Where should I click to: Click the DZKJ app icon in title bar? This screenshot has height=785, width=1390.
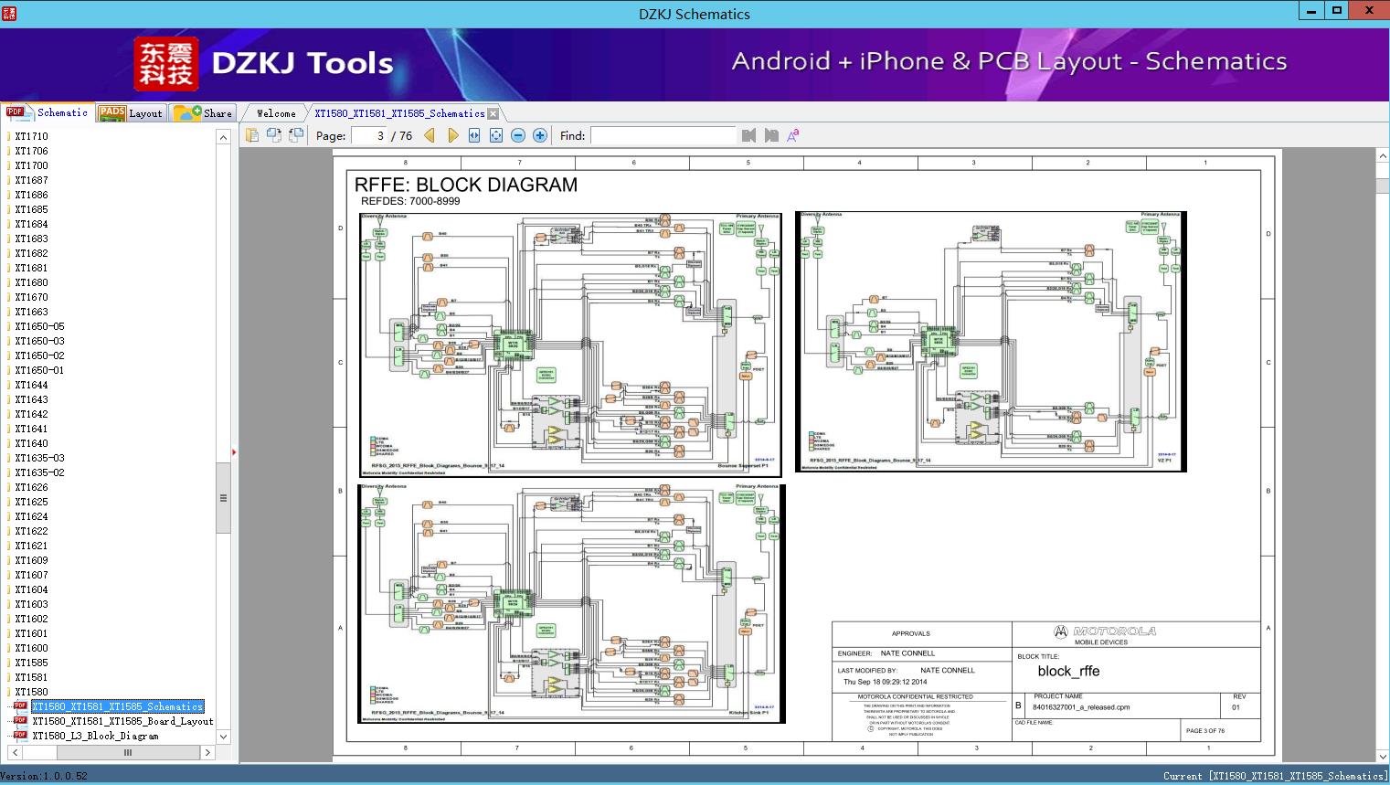click(x=10, y=13)
